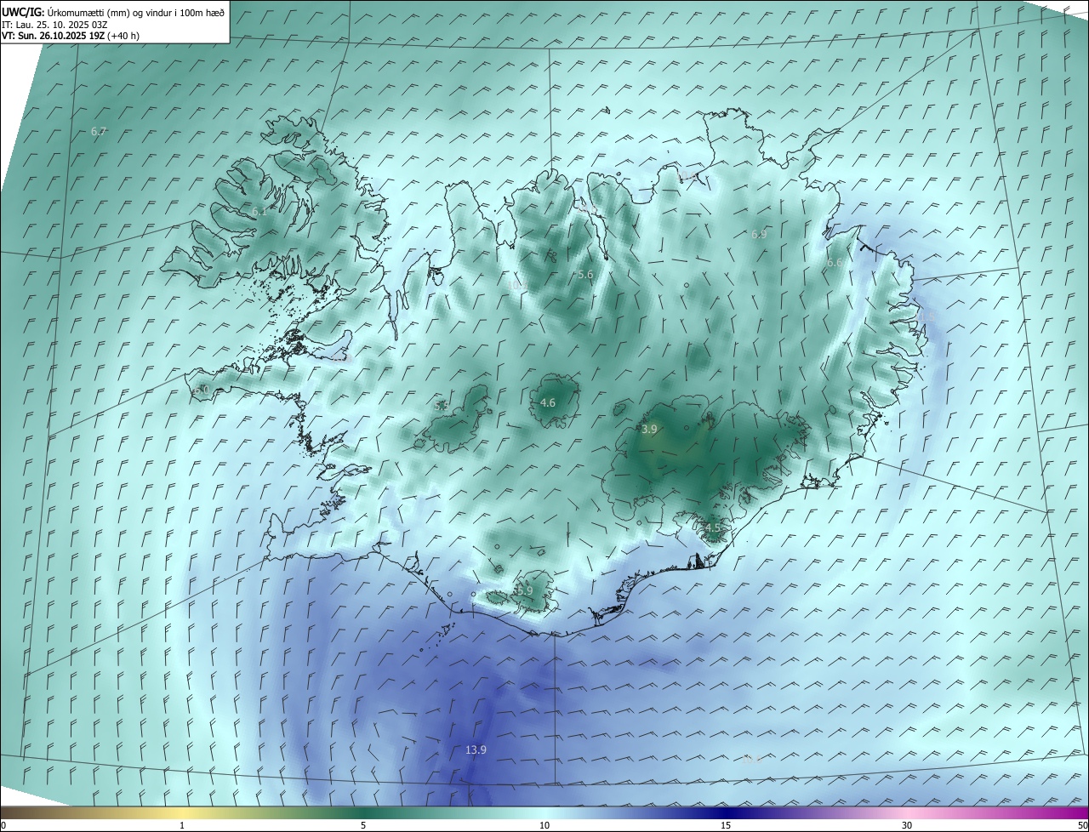This screenshot has height=832, width=1089.
Task: Click the 5.6 value in north Iceland
Action: (584, 275)
